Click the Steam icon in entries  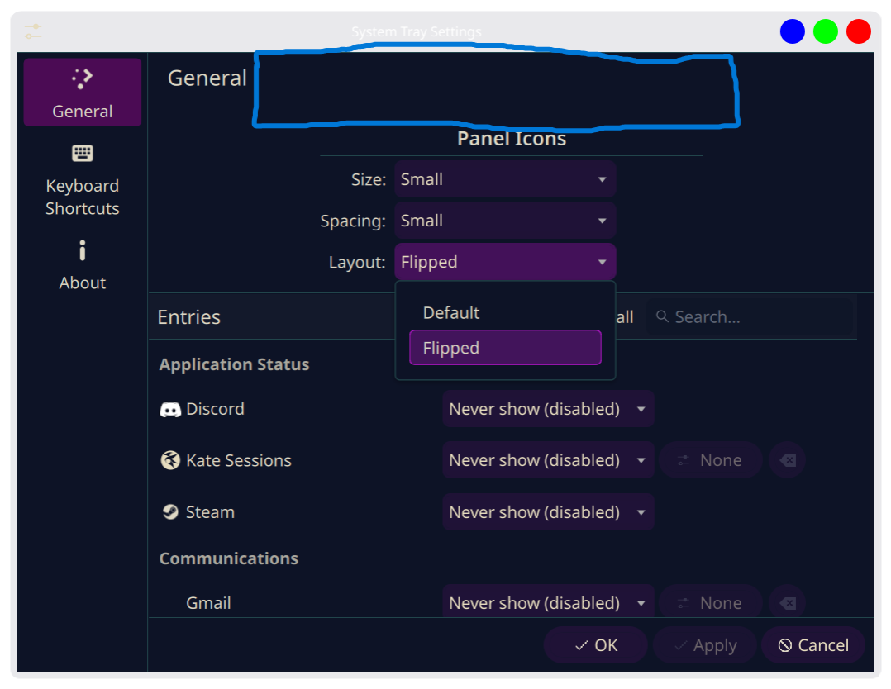[170, 512]
